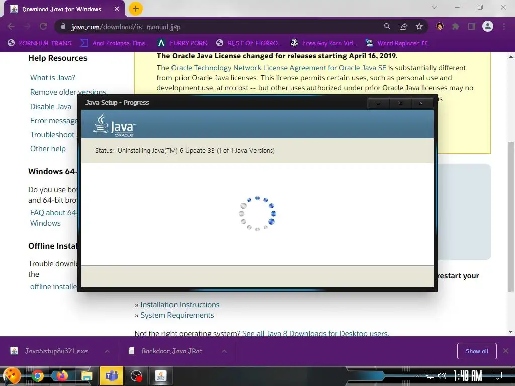
Task: Open the Installation Instructions link
Action: pos(180,305)
